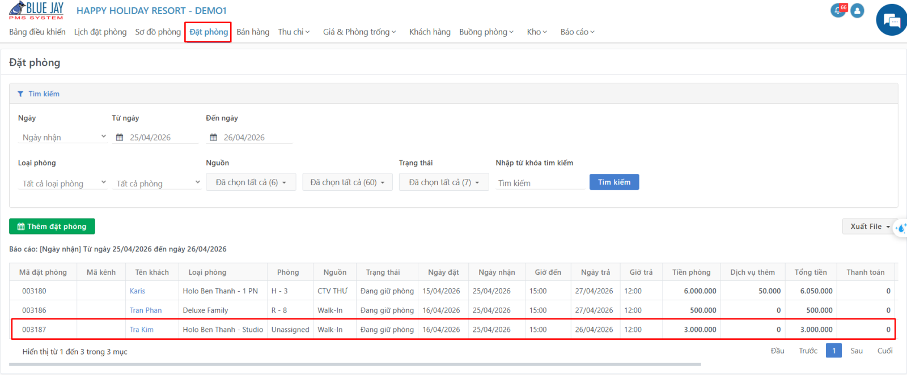Image resolution: width=907 pixels, height=375 pixels.
Task: Sort by Ngày nhận column header
Action: (x=497, y=272)
